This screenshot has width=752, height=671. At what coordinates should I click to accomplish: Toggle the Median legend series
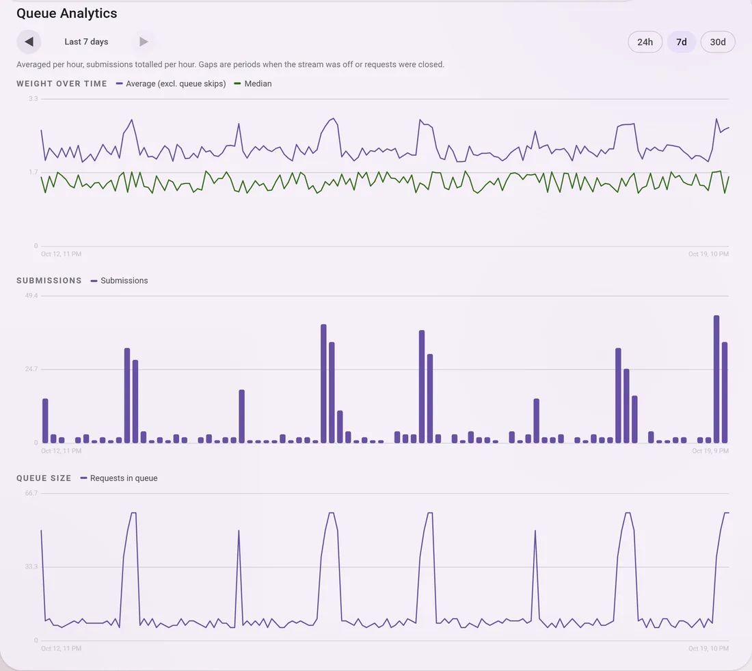[253, 84]
